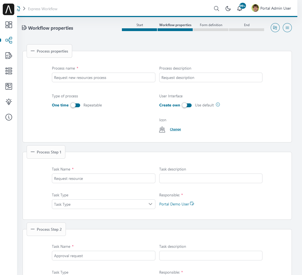Click the Portal Admin User avatar
The image size is (302, 275).
tap(255, 8)
